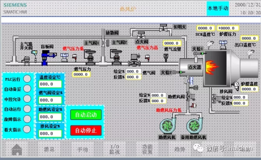Click the 主气阀1 control valve icon
Image resolution: width=261 pixels, height=160 pixels.
pos(90,57)
